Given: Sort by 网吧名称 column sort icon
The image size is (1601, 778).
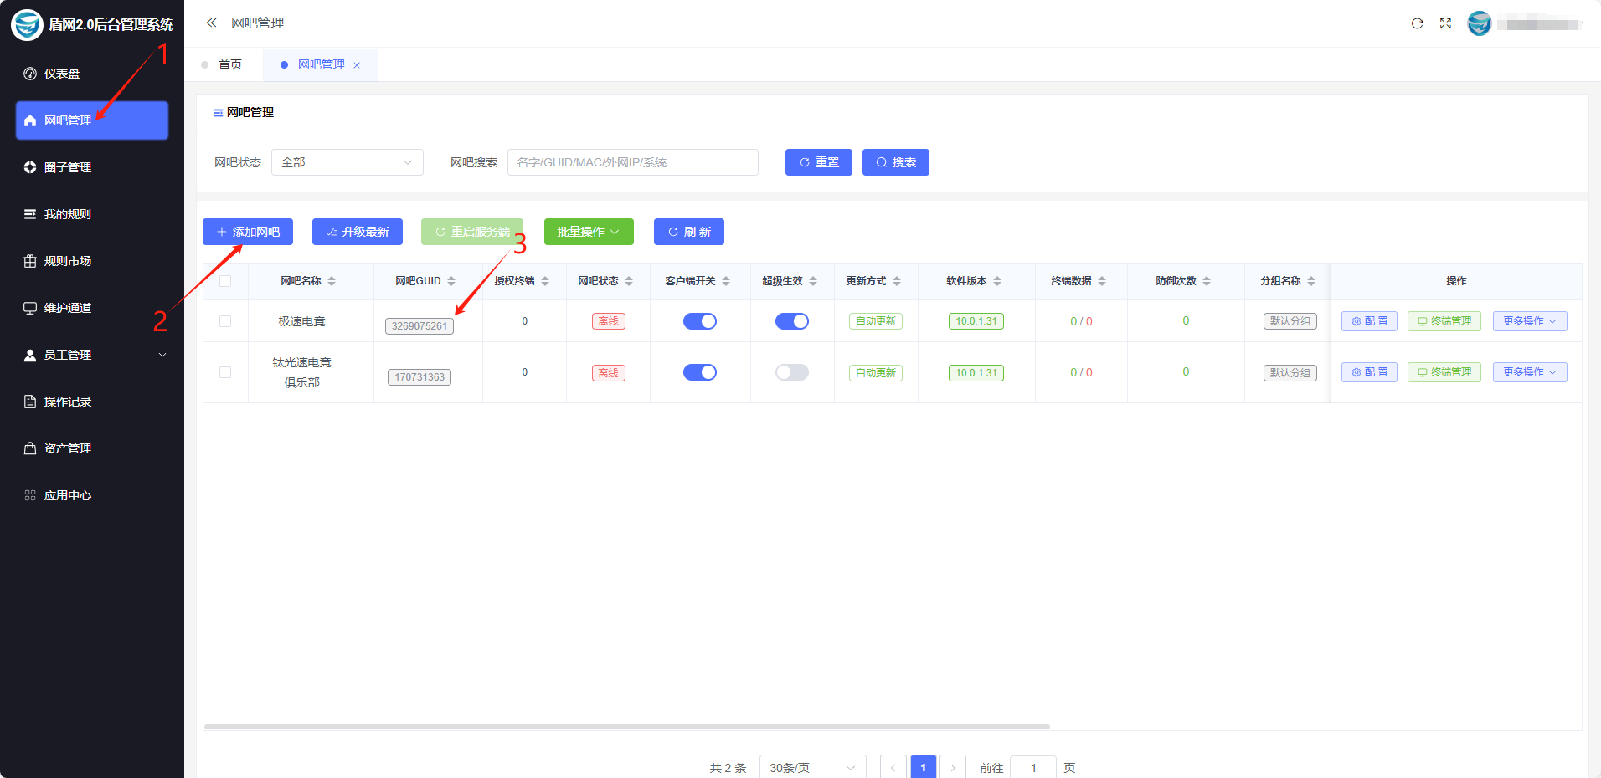Looking at the screenshot, I should 332,281.
